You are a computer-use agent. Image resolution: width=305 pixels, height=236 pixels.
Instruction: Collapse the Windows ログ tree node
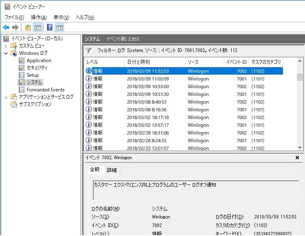6,53
